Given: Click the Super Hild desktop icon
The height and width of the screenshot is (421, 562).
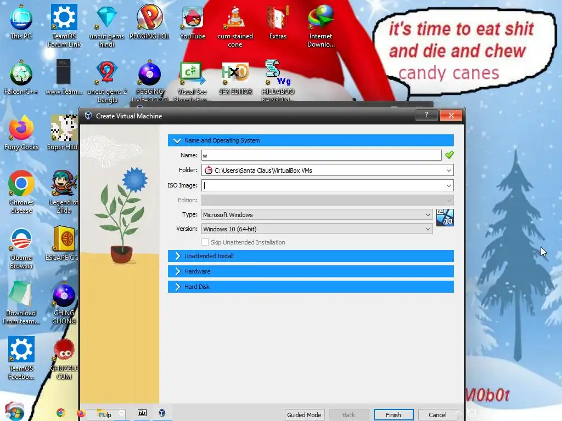Looking at the screenshot, I should 63,133.
